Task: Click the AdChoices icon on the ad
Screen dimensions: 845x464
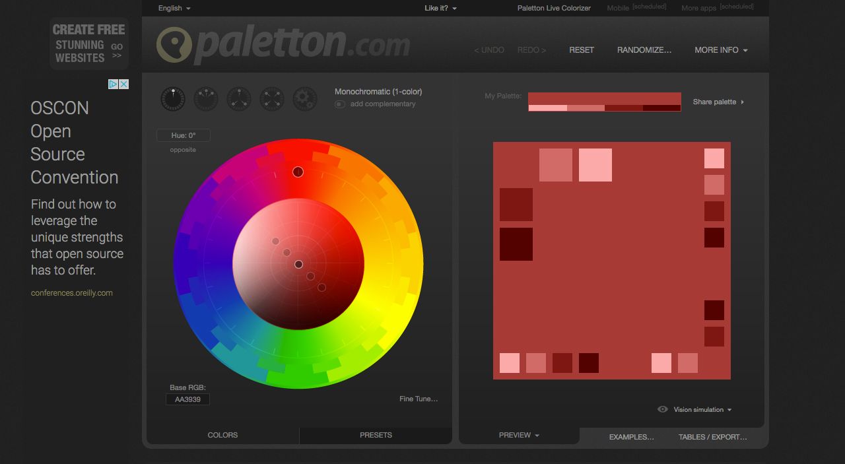Action: click(x=113, y=84)
